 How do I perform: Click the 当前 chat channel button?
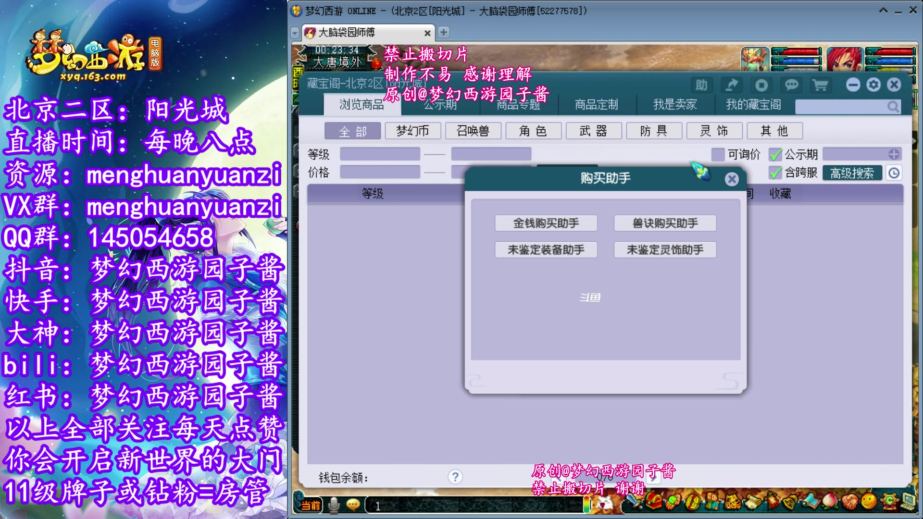[x=311, y=505]
